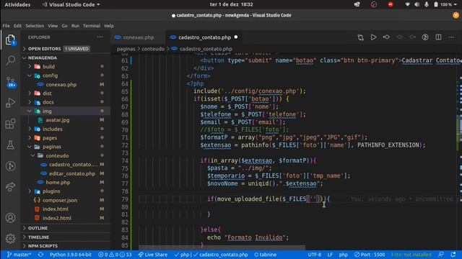The image size is (462, 259).
Task: Open Explorer Views and More Actions ellipsis
Action: click(100, 37)
